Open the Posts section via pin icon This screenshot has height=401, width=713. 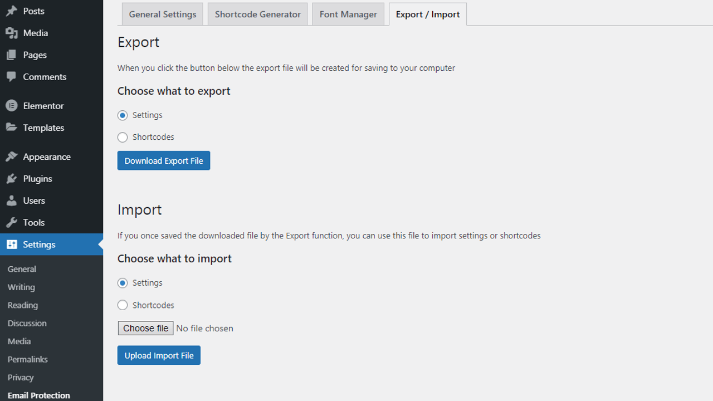11,11
